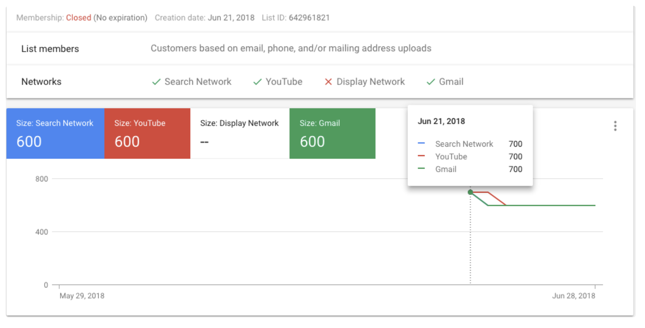Screen dimensions: 645x328
Task: Click the May 29, 2018 axis label
Action: pos(82,296)
